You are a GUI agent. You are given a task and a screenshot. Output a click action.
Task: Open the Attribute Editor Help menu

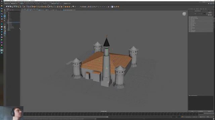tap(206, 9)
